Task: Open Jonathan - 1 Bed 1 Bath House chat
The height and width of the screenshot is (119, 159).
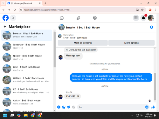Action: [x=27, y=46]
